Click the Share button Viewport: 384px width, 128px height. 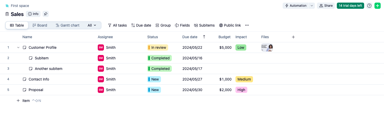326,6
